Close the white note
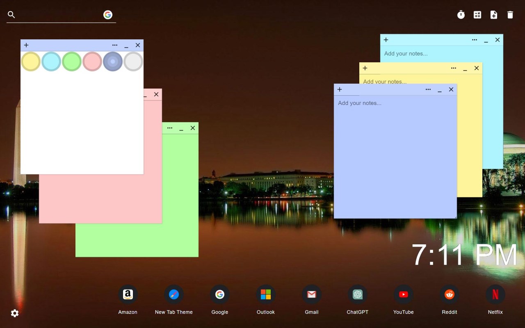This screenshot has width=525, height=328. point(138,45)
